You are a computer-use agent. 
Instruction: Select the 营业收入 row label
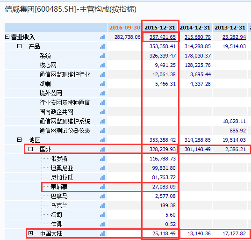(23, 37)
